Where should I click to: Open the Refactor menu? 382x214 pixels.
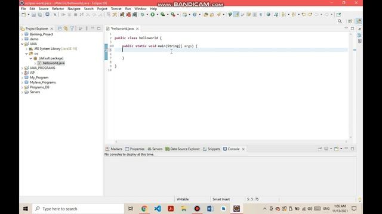[x=58, y=9]
